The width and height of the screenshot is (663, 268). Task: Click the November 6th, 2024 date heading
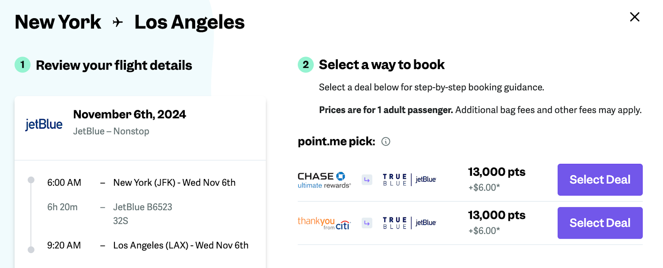(129, 114)
